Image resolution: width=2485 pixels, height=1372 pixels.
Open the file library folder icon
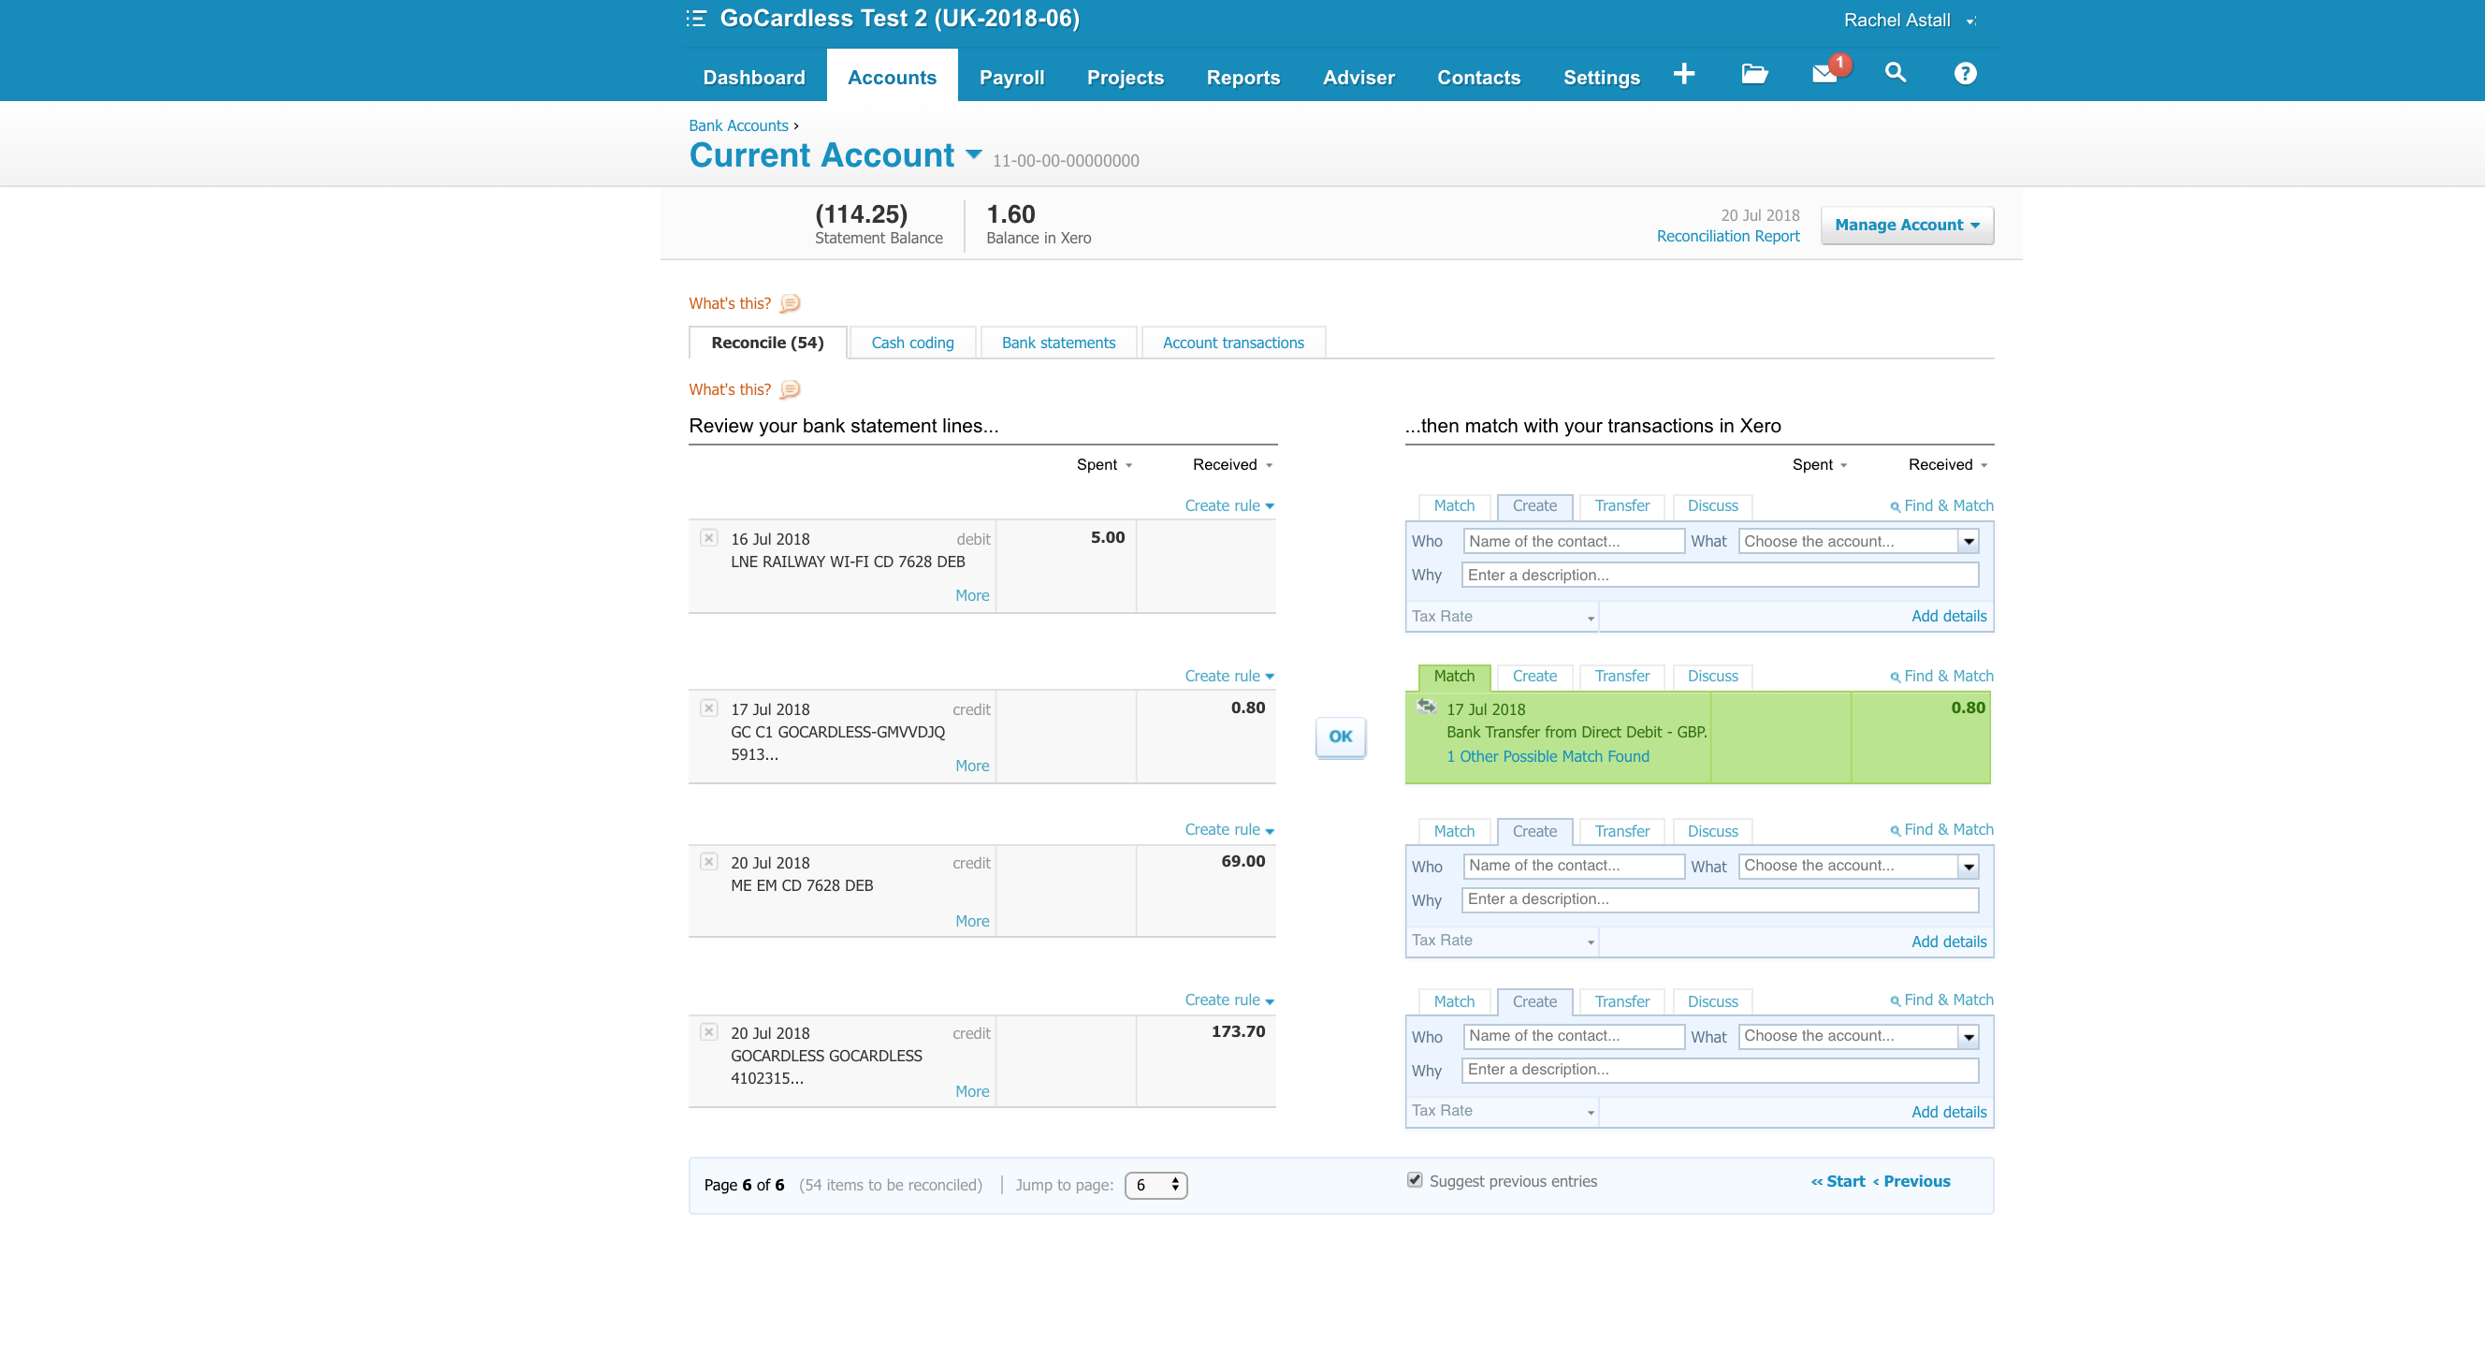pyautogui.click(x=1753, y=73)
